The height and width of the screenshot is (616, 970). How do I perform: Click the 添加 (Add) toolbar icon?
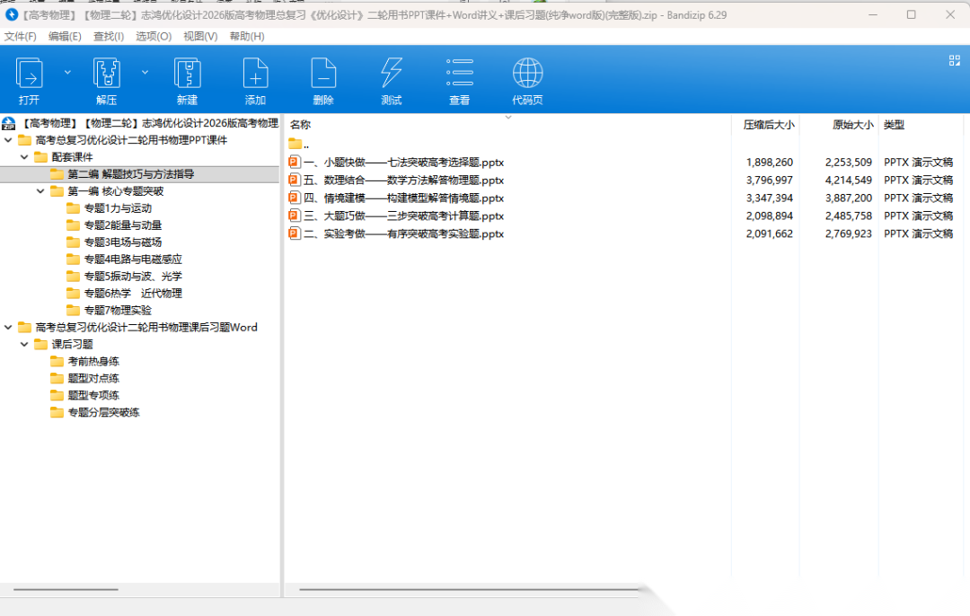pos(255,74)
